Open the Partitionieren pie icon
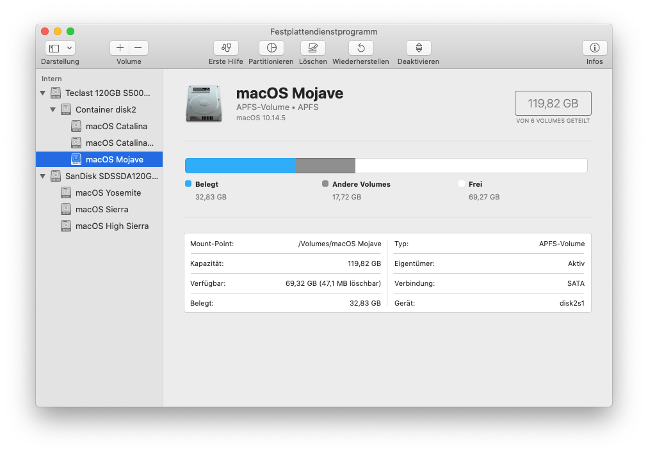The height and width of the screenshot is (454, 648). click(271, 48)
